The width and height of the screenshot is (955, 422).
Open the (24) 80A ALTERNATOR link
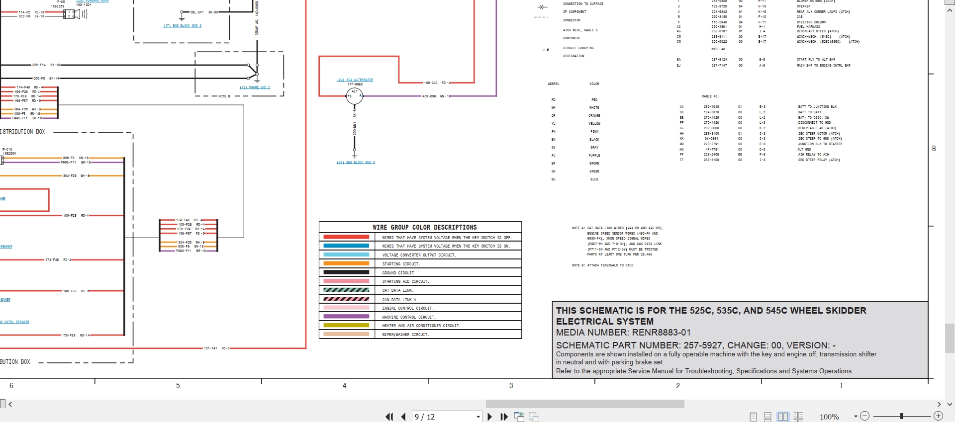tap(355, 80)
